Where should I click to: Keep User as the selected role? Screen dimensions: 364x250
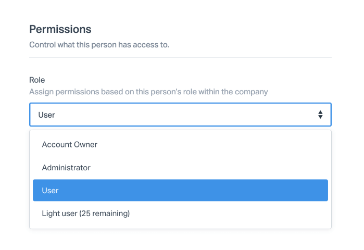pyautogui.click(x=180, y=190)
